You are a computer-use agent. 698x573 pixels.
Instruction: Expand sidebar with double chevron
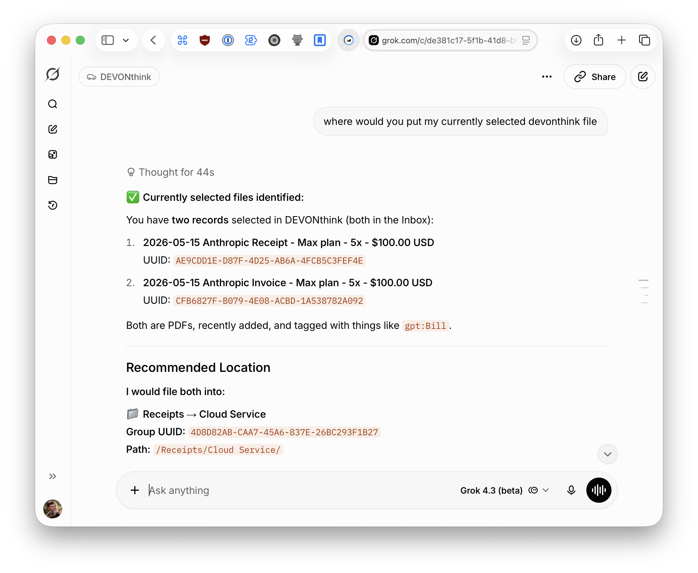[52, 476]
